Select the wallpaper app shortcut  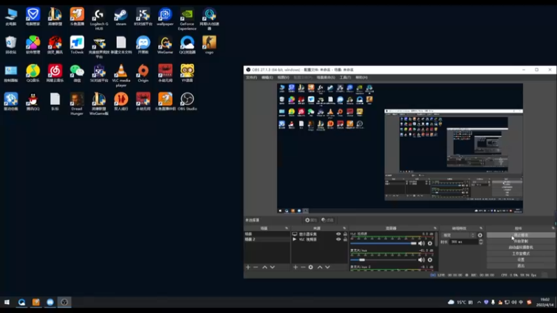tap(165, 17)
